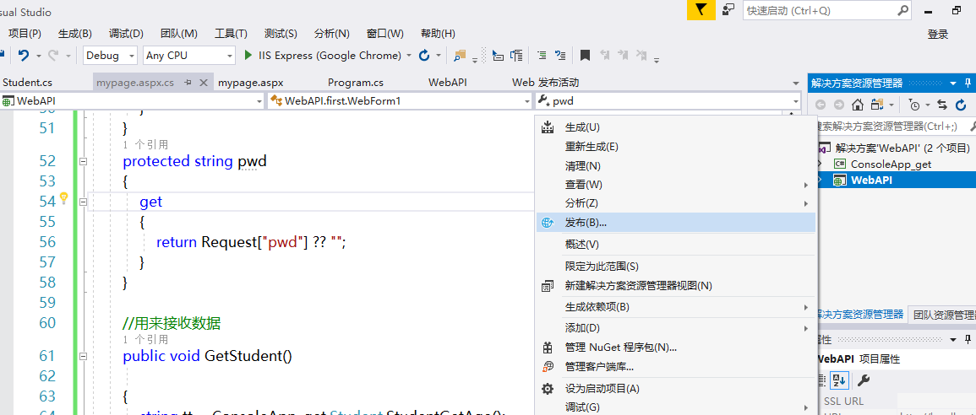
Task: Open the 团队(M) menu
Action: click(x=178, y=34)
